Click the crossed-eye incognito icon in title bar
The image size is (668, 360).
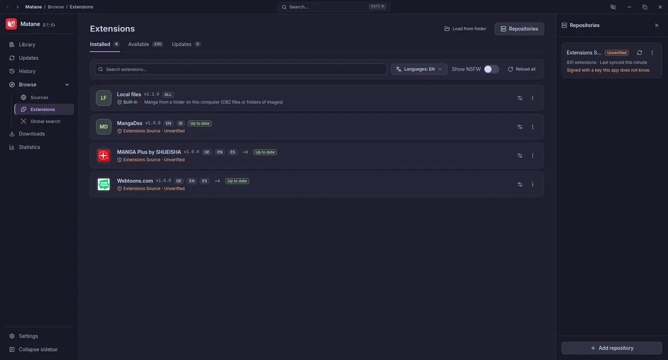coord(613,7)
